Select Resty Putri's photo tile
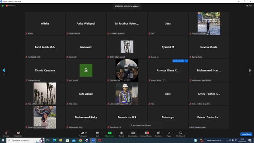The width and height of the screenshot is (254, 143). pyautogui.click(x=45, y=117)
